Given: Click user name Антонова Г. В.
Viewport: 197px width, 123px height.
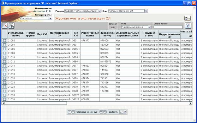Looking at the screenshot, I should point(42,11).
